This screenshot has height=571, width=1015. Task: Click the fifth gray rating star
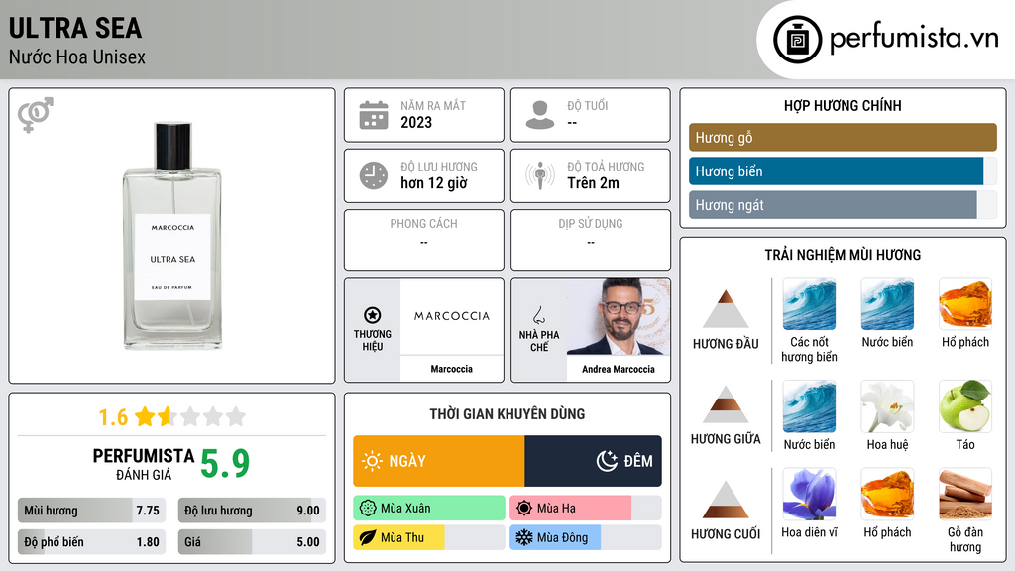pos(236,416)
